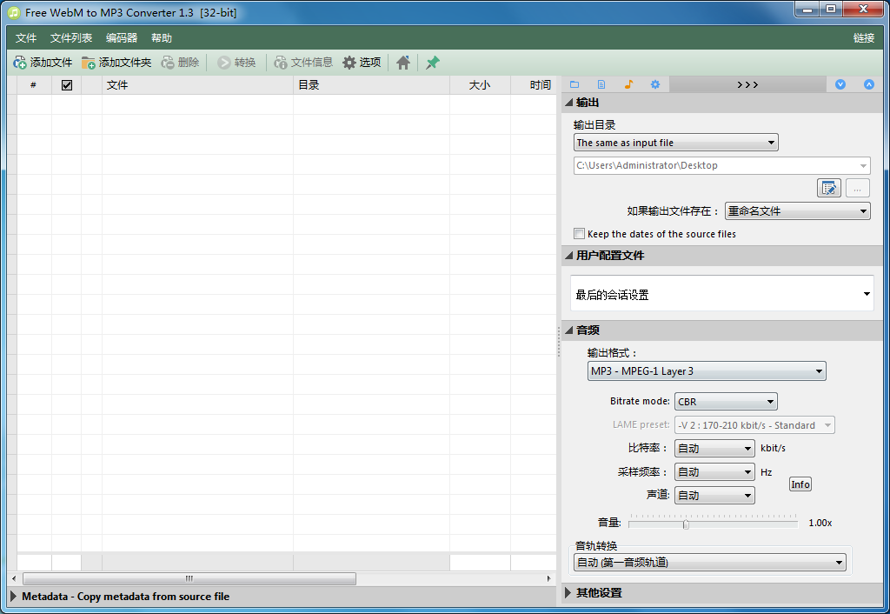This screenshot has width=890, height=614.
Task: Click the green pin icon
Action: point(433,63)
